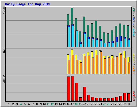Select day label 30 on the x-axis

click(124, 104)
